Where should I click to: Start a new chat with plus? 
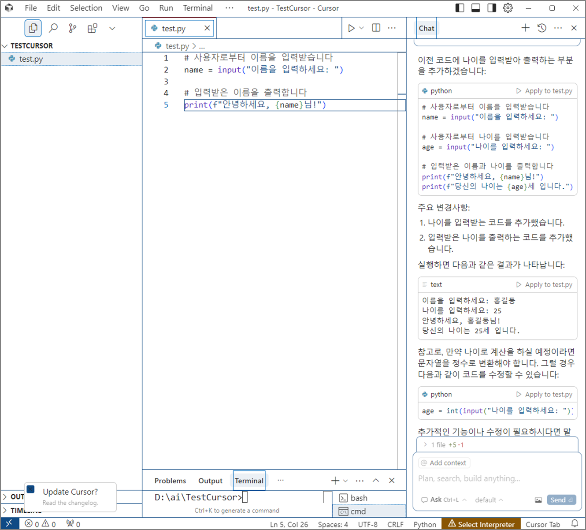526,28
